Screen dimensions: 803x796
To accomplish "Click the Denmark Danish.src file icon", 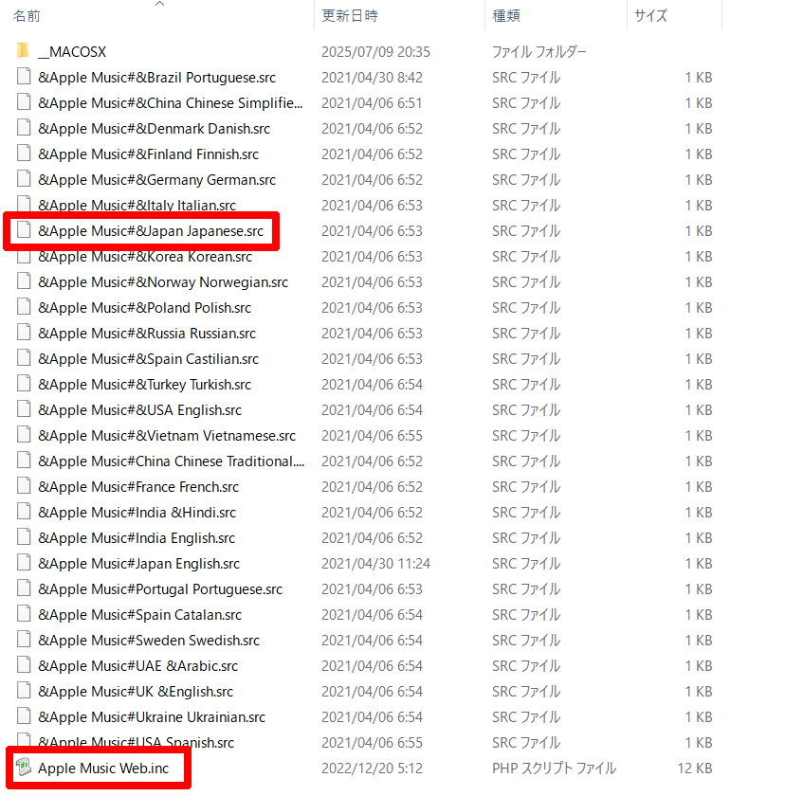I will (24, 128).
